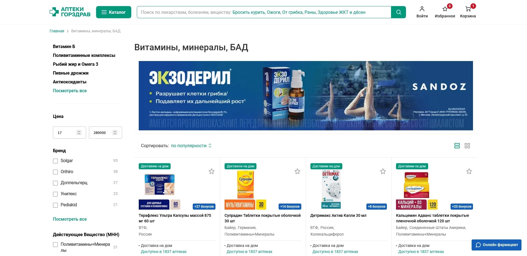
Task: Switch to grid view layout icon
Action: 467,146
